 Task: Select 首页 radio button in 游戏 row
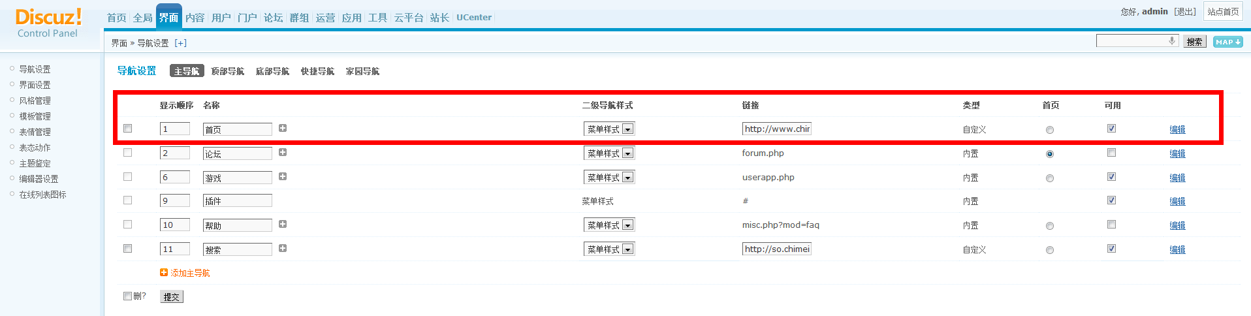point(1050,178)
